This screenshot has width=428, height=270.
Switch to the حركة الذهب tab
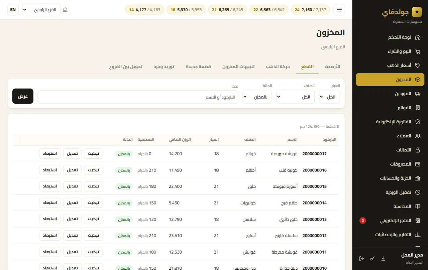click(278, 66)
